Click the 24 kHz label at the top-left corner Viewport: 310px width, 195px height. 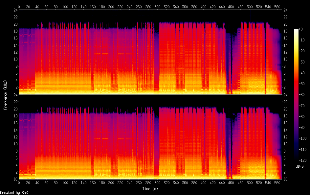pos(15,10)
